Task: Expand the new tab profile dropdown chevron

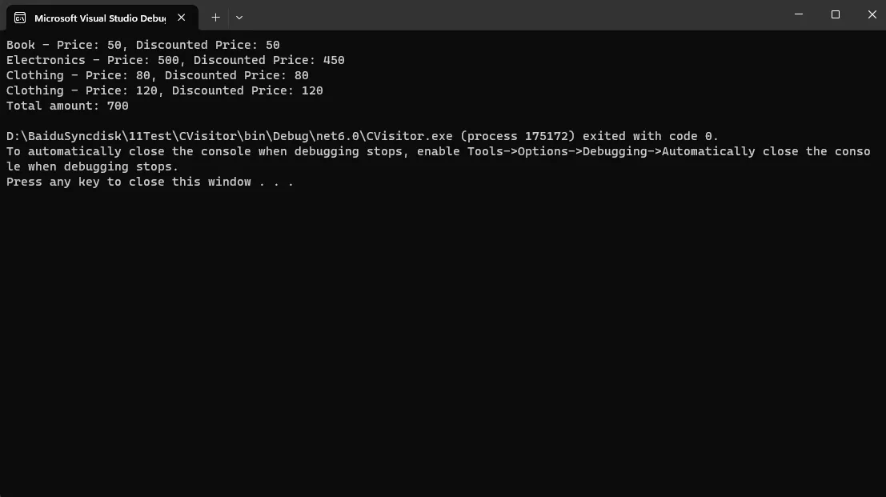Action: point(239,18)
